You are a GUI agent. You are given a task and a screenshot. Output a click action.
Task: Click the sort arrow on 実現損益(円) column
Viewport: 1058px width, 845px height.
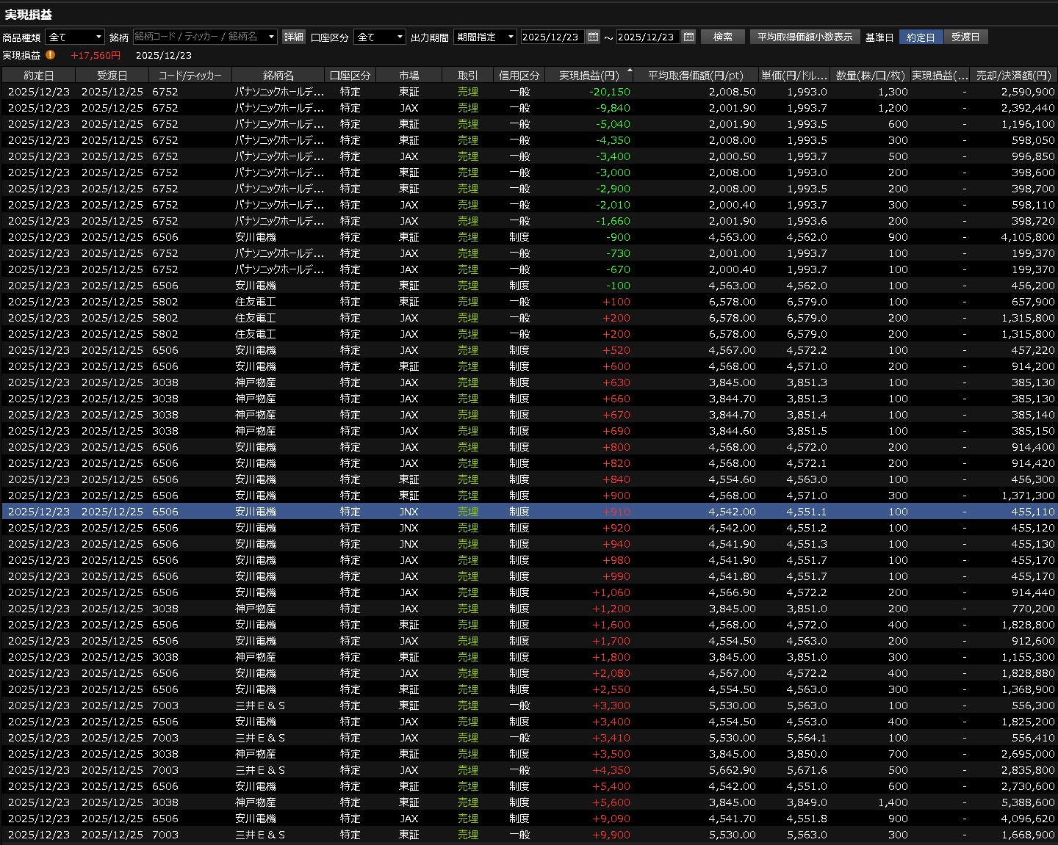coord(630,70)
